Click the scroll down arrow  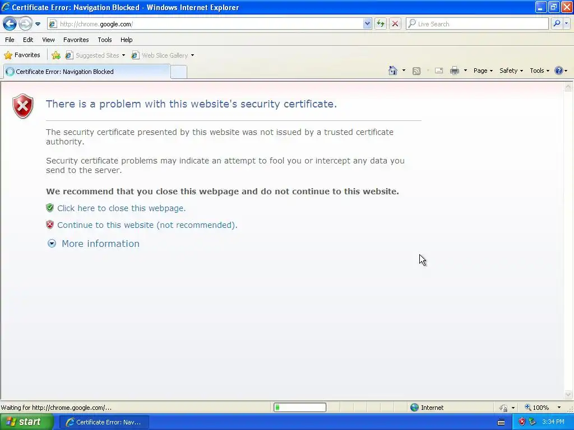coord(568,394)
